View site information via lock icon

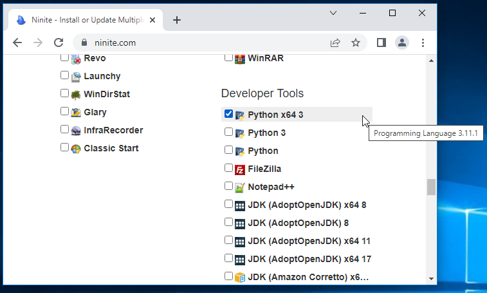84,43
